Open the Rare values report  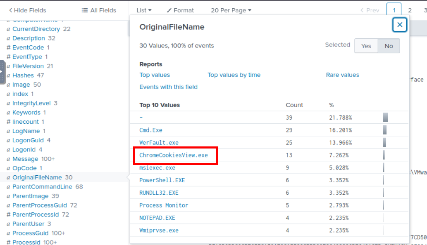tap(342, 75)
